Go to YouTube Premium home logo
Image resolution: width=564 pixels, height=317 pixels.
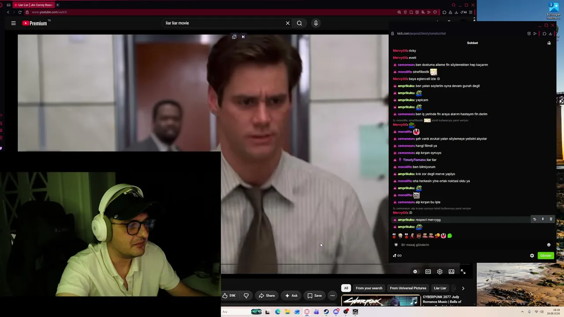[34, 23]
